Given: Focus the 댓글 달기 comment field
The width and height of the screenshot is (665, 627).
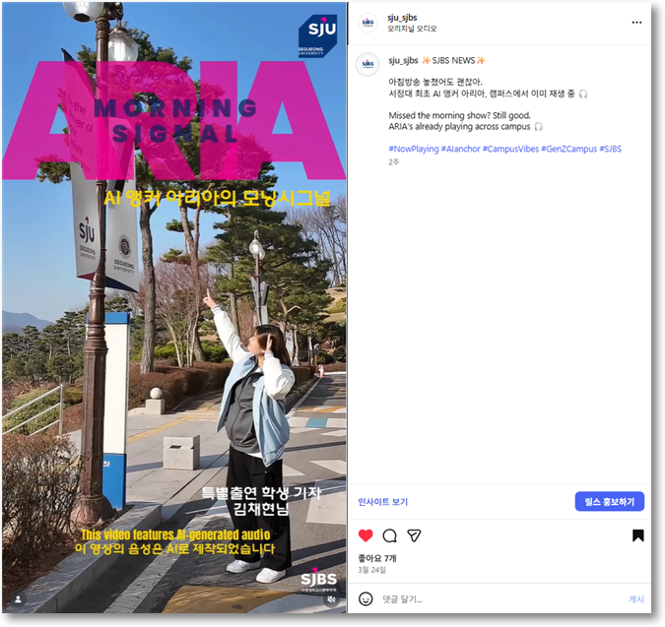Looking at the screenshot, I should (500, 599).
